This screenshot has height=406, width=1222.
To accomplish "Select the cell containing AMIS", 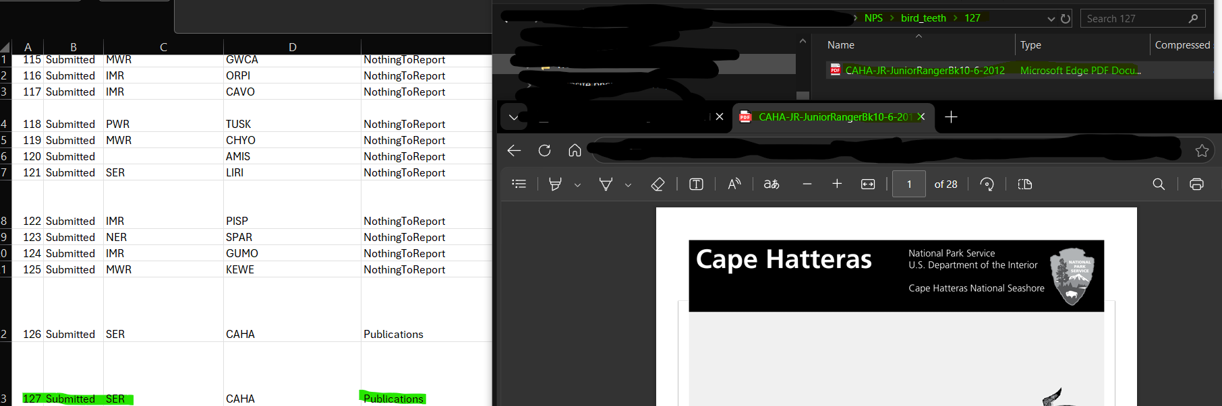I will pos(292,156).
